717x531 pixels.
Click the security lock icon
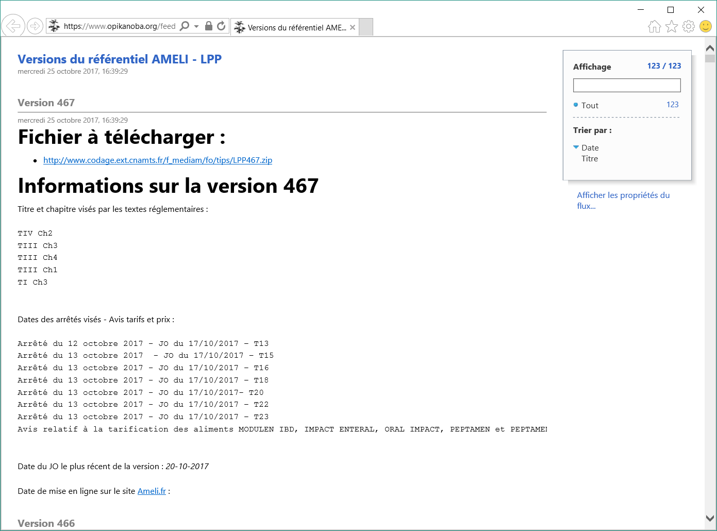209,26
